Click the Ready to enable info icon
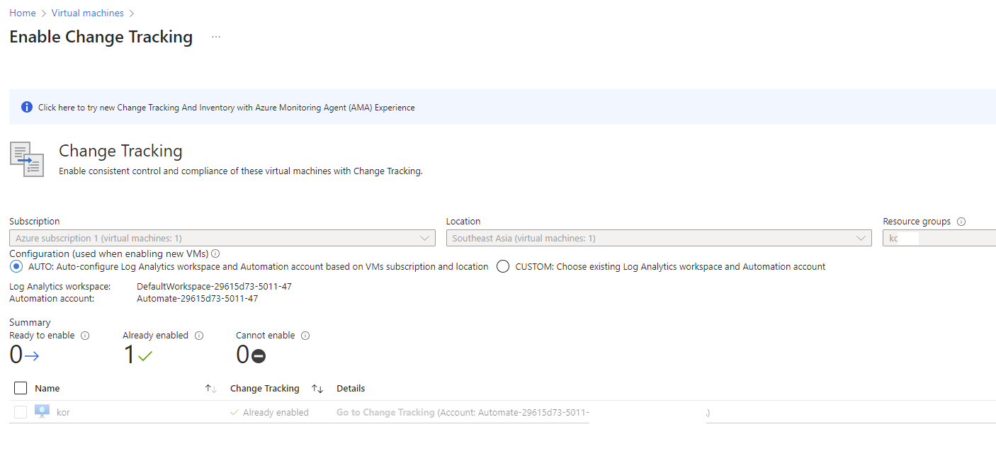The image size is (996, 468). click(84, 335)
